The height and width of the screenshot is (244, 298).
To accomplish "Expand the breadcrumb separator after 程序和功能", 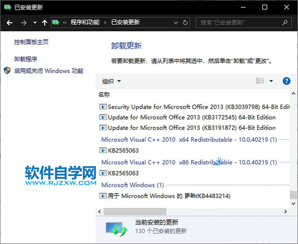I will click(105, 23).
